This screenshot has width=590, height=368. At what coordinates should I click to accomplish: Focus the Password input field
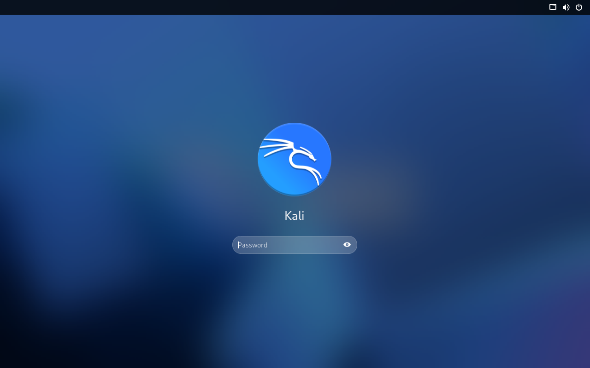click(288, 245)
